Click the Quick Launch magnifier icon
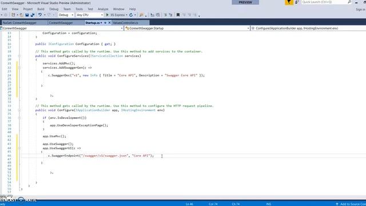This screenshot has width=366, height=206. coord(349,2)
